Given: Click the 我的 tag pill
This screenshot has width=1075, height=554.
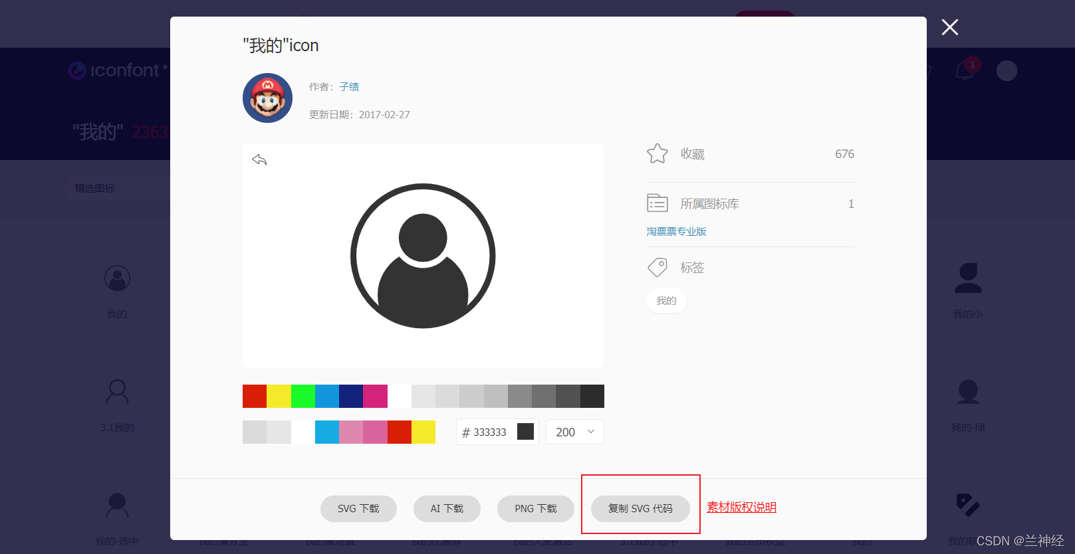Looking at the screenshot, I should 666,301.
